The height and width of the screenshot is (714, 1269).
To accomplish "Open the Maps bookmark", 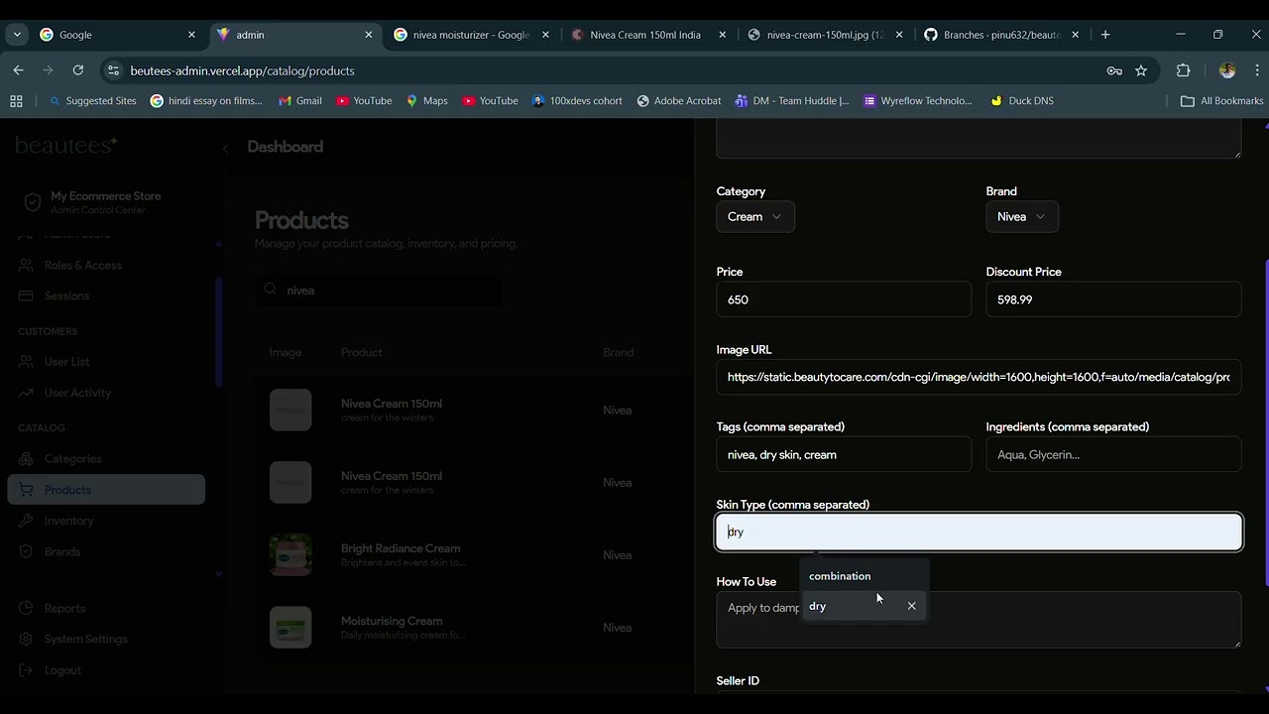I will point(426,100).
